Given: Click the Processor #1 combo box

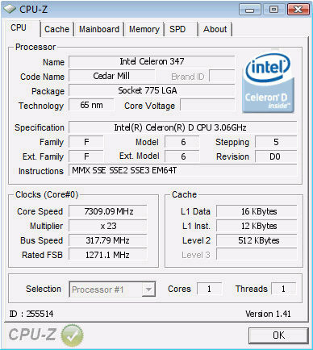Looking at the screenshot, I should [x=112, y=290].
